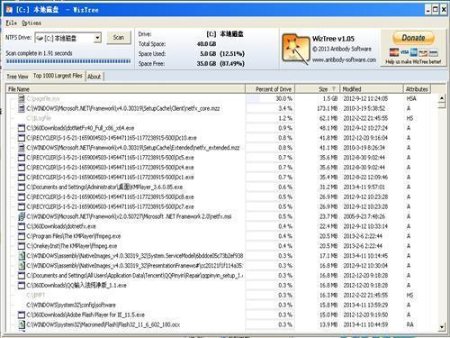Click icon of Program Files KMPlayer ffmpeg.exe
The height and width of the screenshot is (338, 450).
(22, 236)
